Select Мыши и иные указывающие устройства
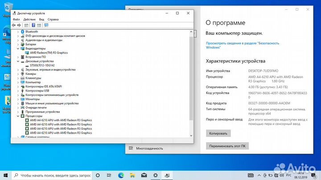Image resolution: width=321 pixels, height=180 pixels. coord(52,103)
